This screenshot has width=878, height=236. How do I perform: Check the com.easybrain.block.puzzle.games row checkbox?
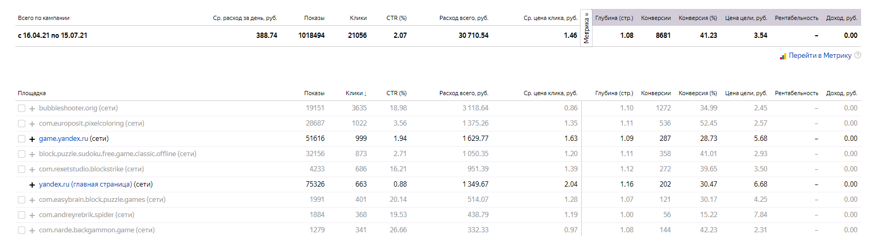click(x=22, y=200)
